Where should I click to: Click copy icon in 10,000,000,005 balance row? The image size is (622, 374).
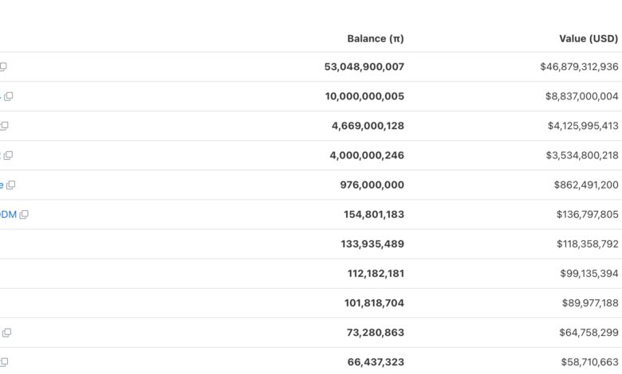pos(9,96)
